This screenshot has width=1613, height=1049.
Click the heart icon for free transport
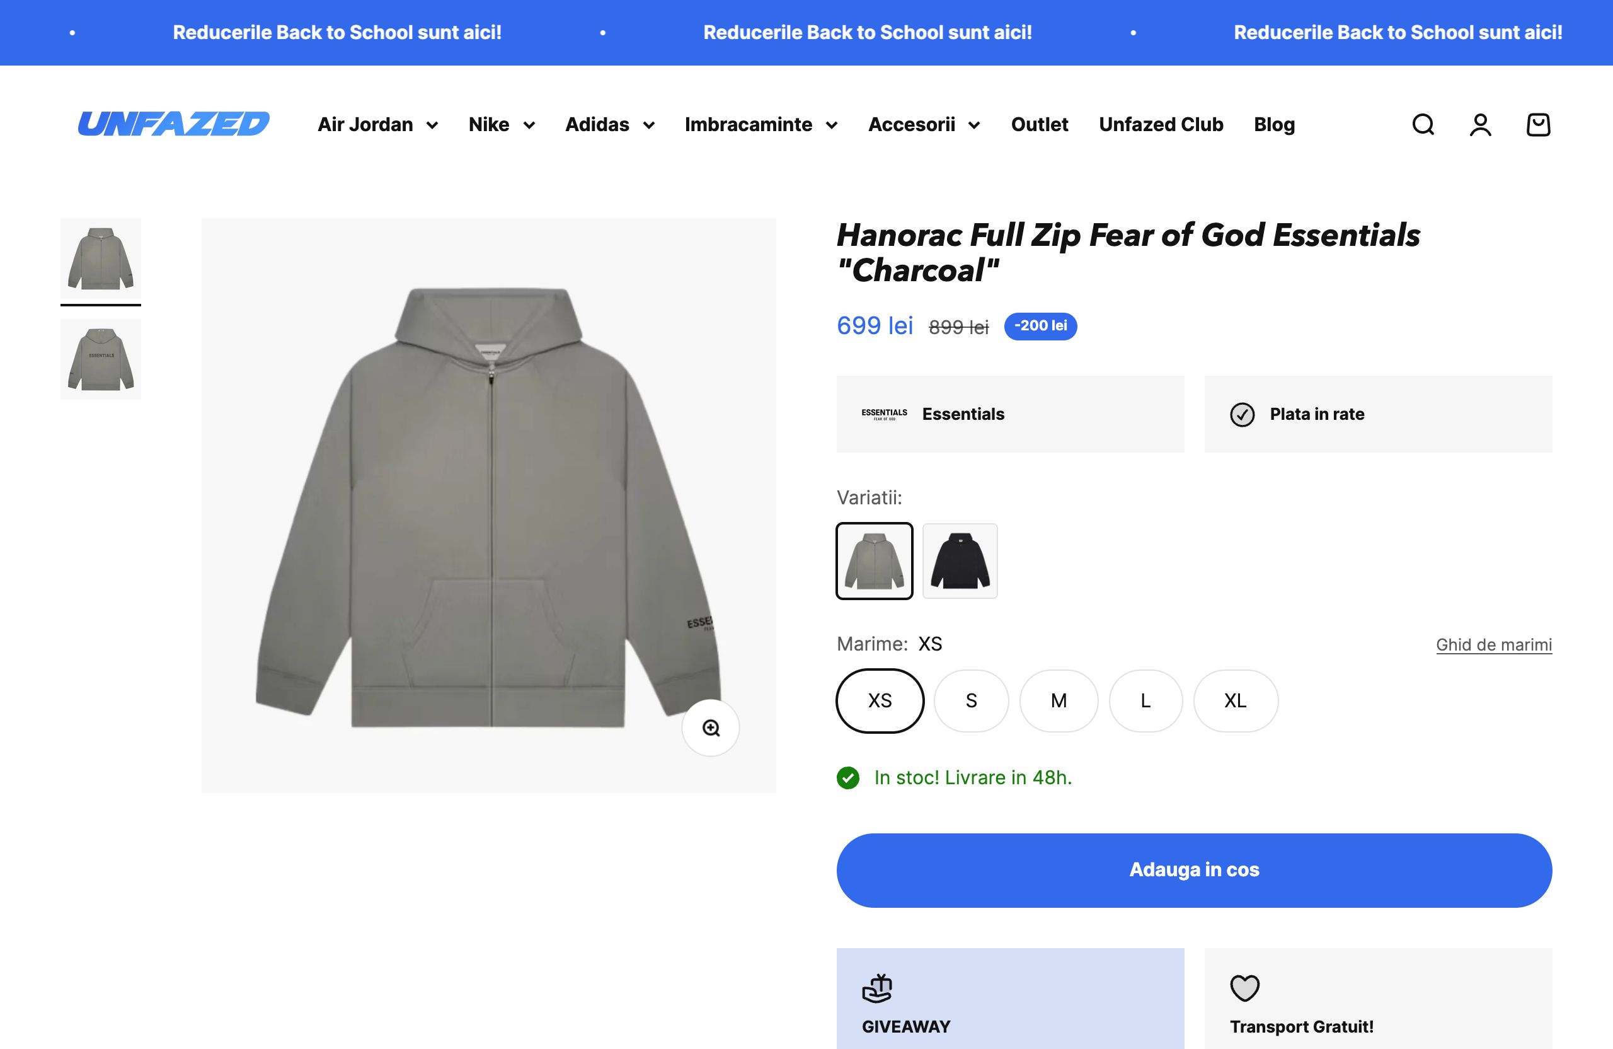1244,988
